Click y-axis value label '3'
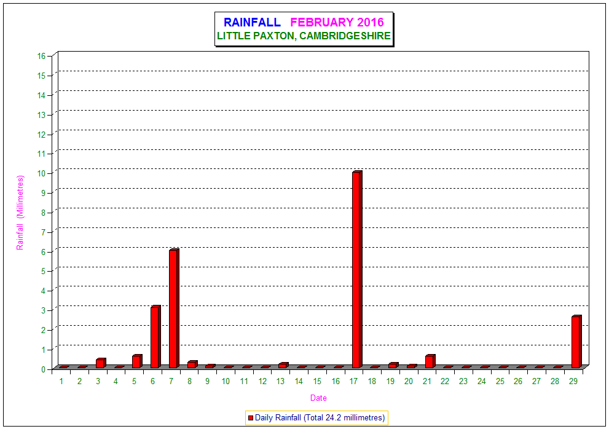Viewport: 609px width, 429px height. (x=44, y=310)
